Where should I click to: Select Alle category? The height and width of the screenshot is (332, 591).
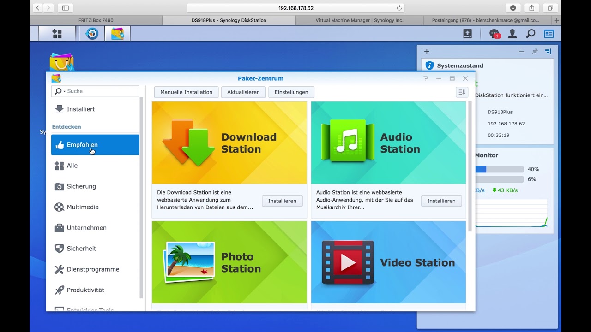point(95,166)
